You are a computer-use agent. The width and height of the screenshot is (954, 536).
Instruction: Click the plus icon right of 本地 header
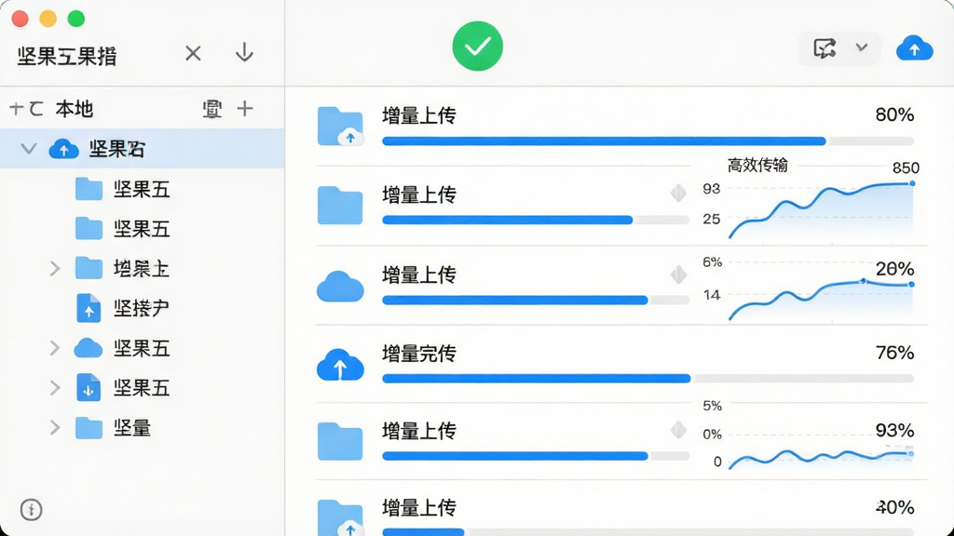tap(245, 109)
